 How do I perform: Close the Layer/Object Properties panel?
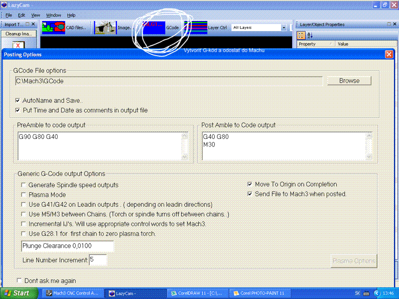pos(394,24)
